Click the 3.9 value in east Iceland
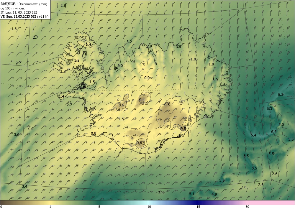295x209 pixels. 215,80
